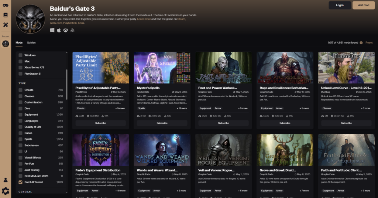Enable the Classes type filter
The image size is (378, 198).
click(x=21, y=96)
